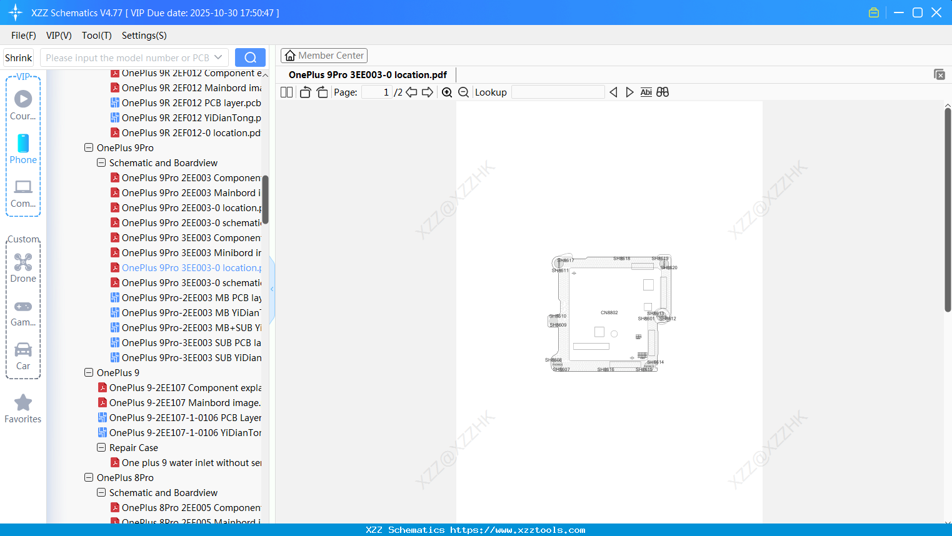Collapse Schematic and Boardview under OnePlus 9Pro

coord(101,163)
